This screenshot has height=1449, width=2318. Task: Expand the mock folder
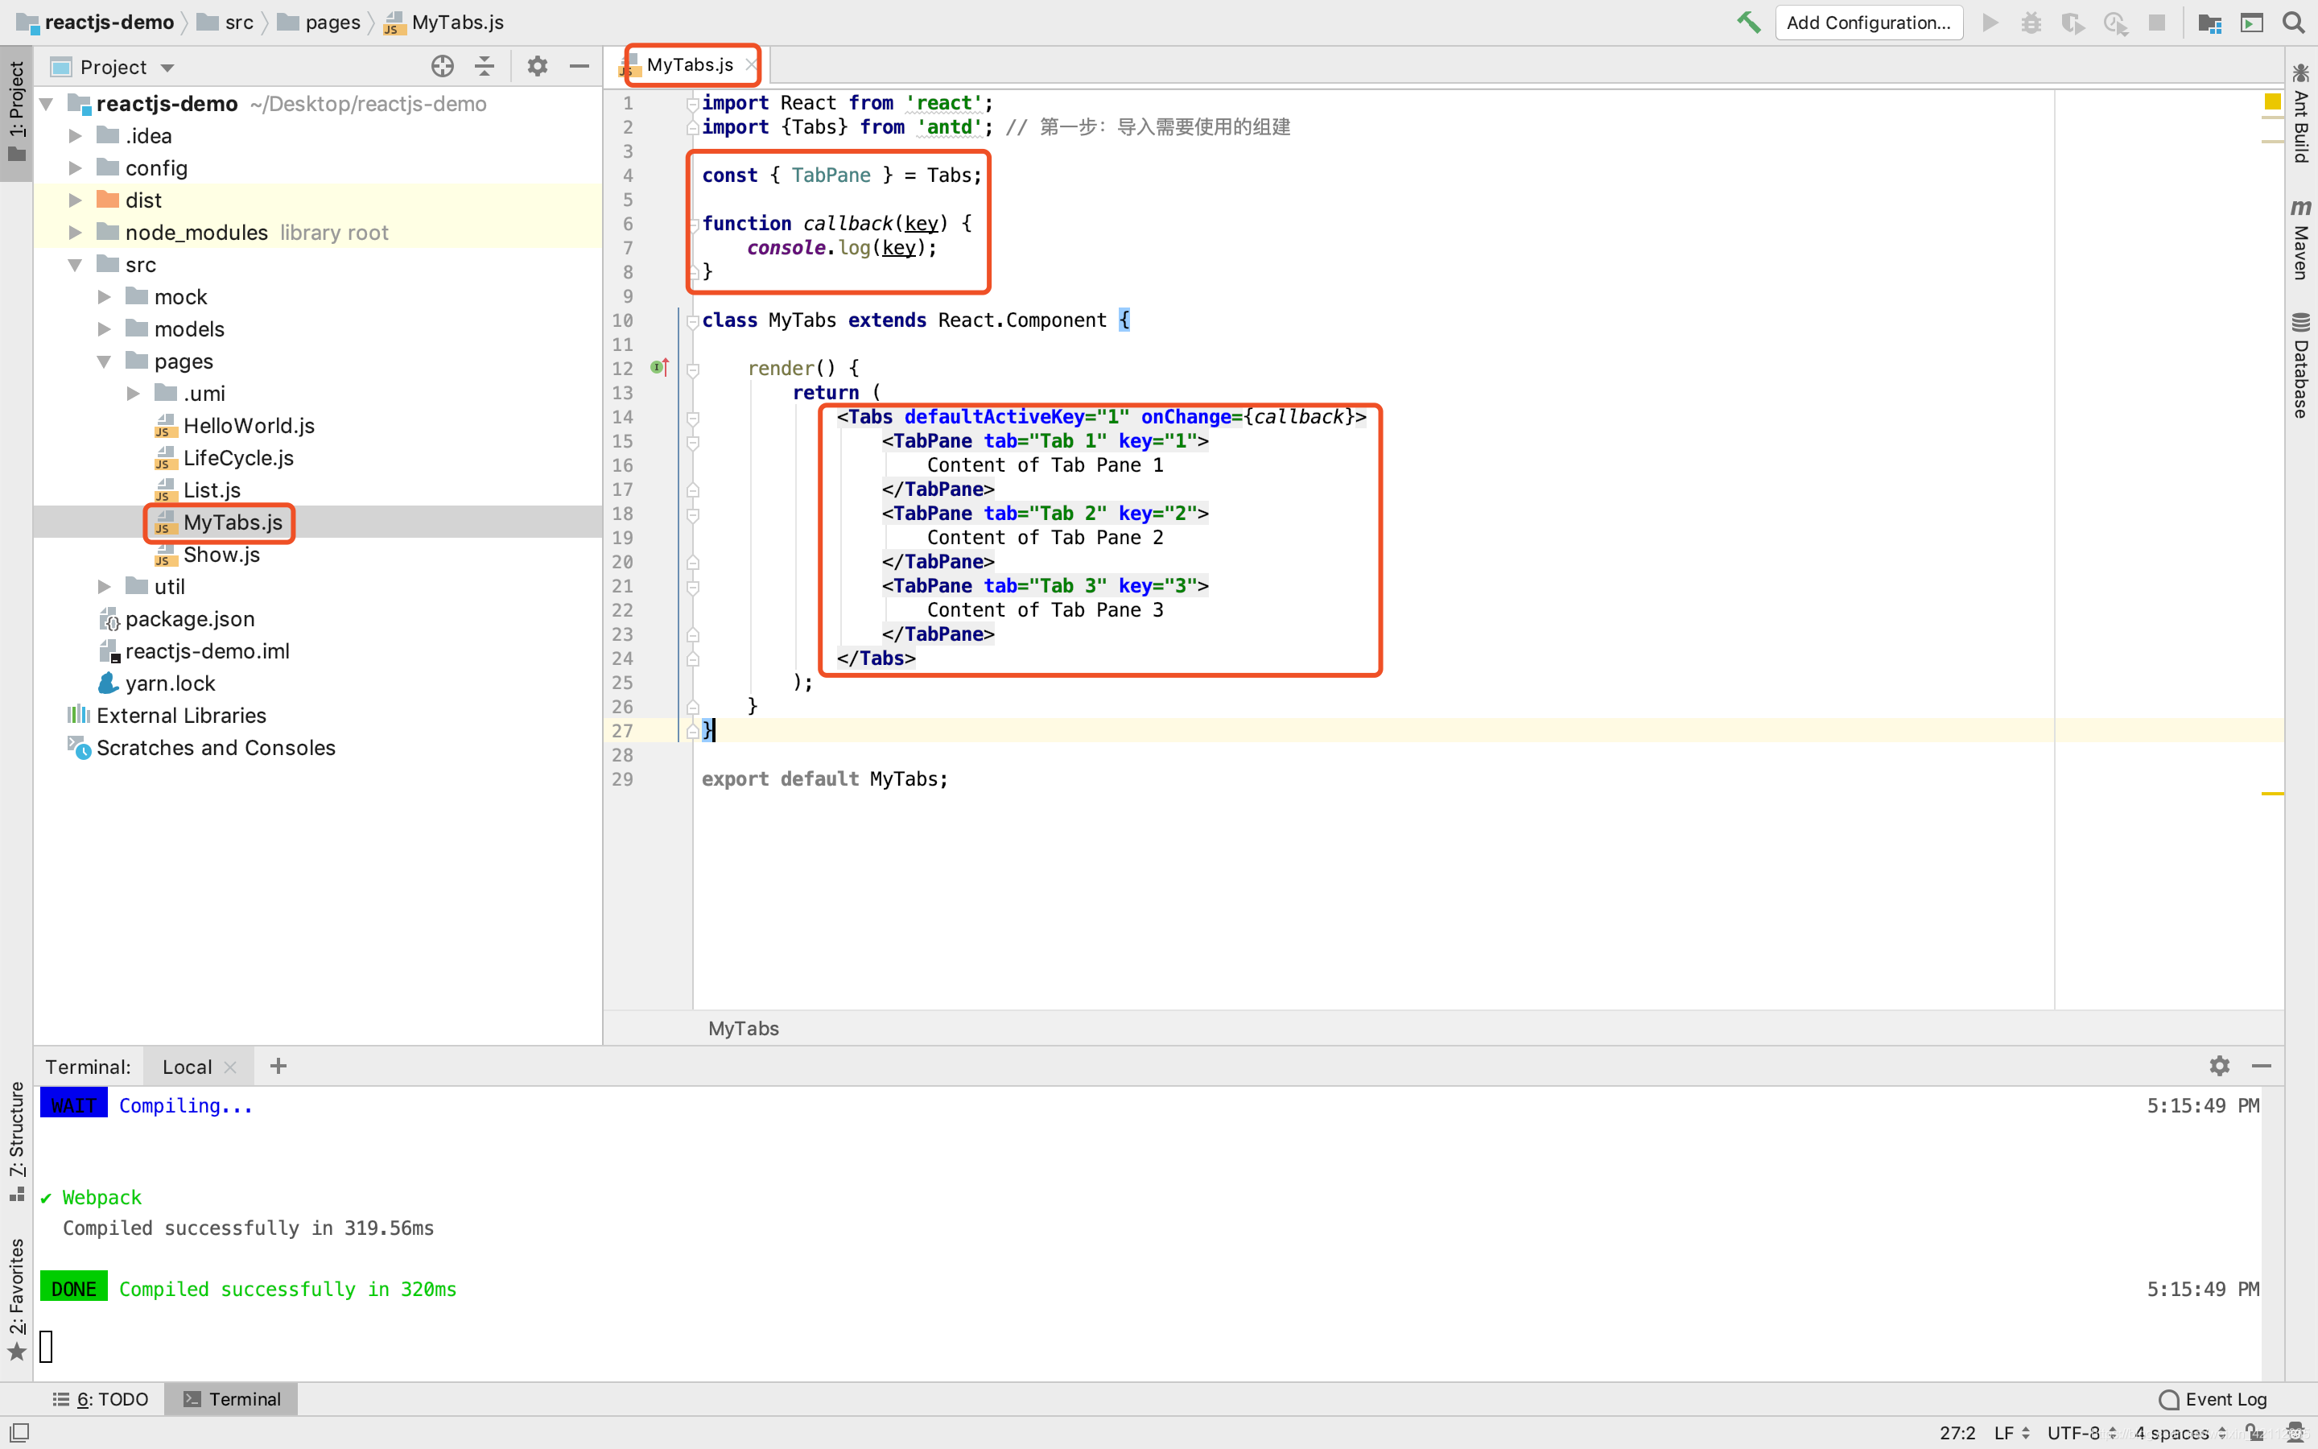105,297
